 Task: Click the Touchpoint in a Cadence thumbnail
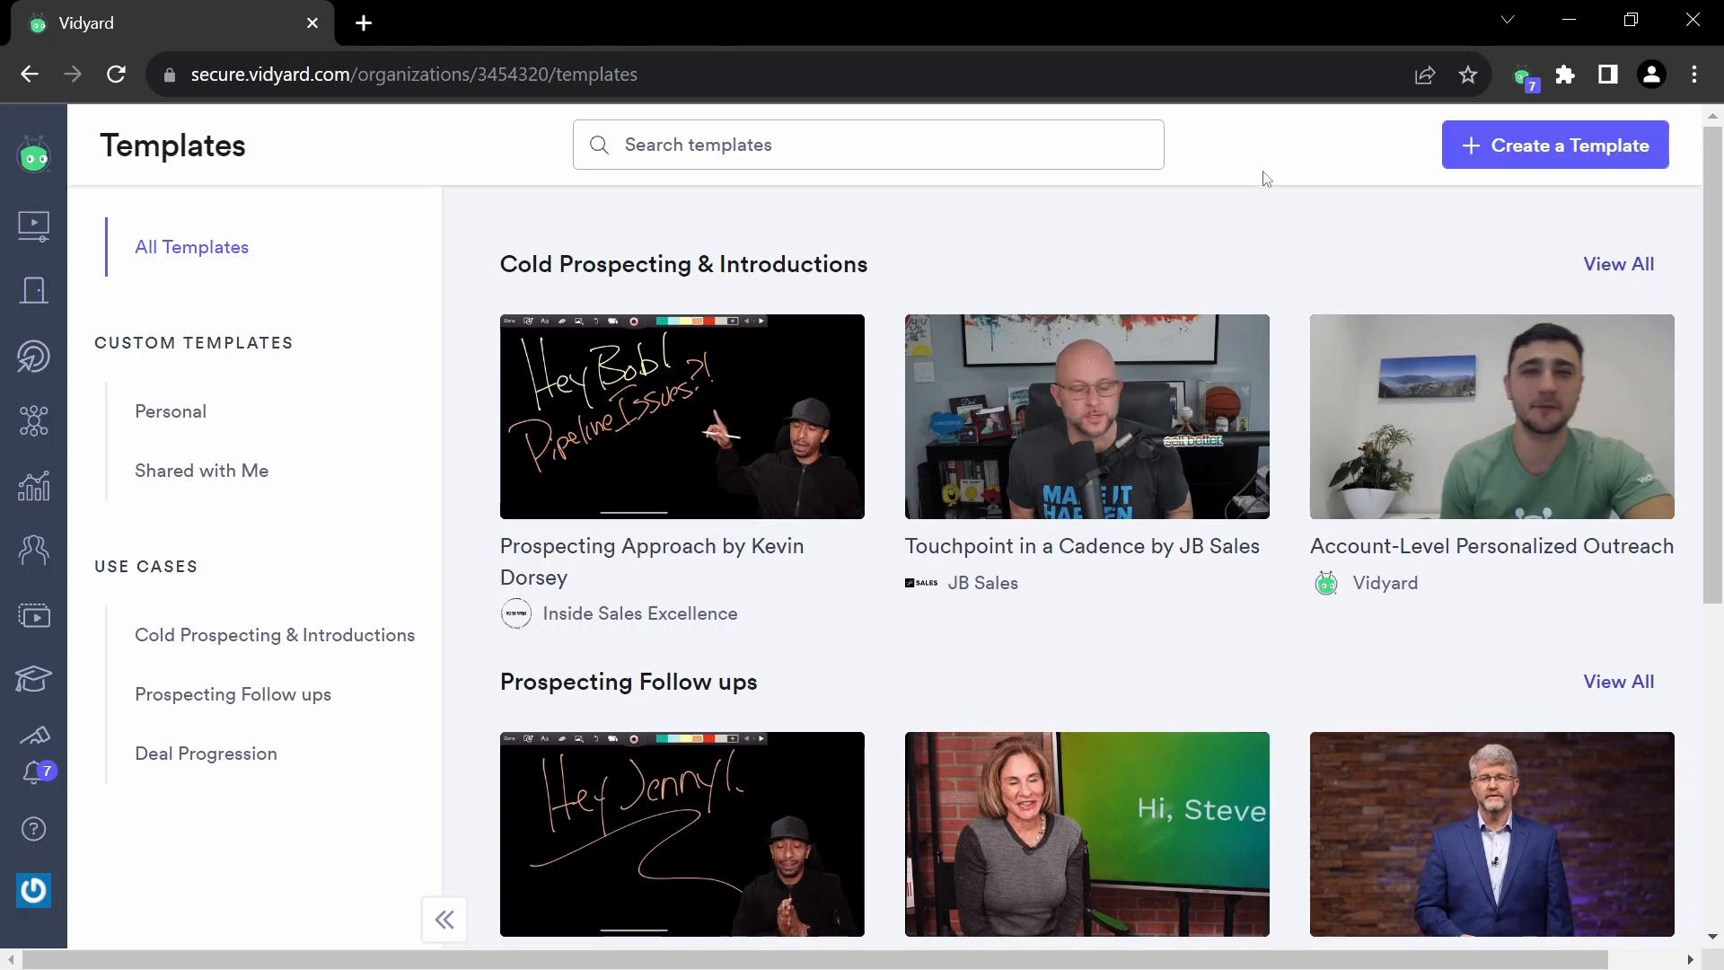tap(1087, 417)
